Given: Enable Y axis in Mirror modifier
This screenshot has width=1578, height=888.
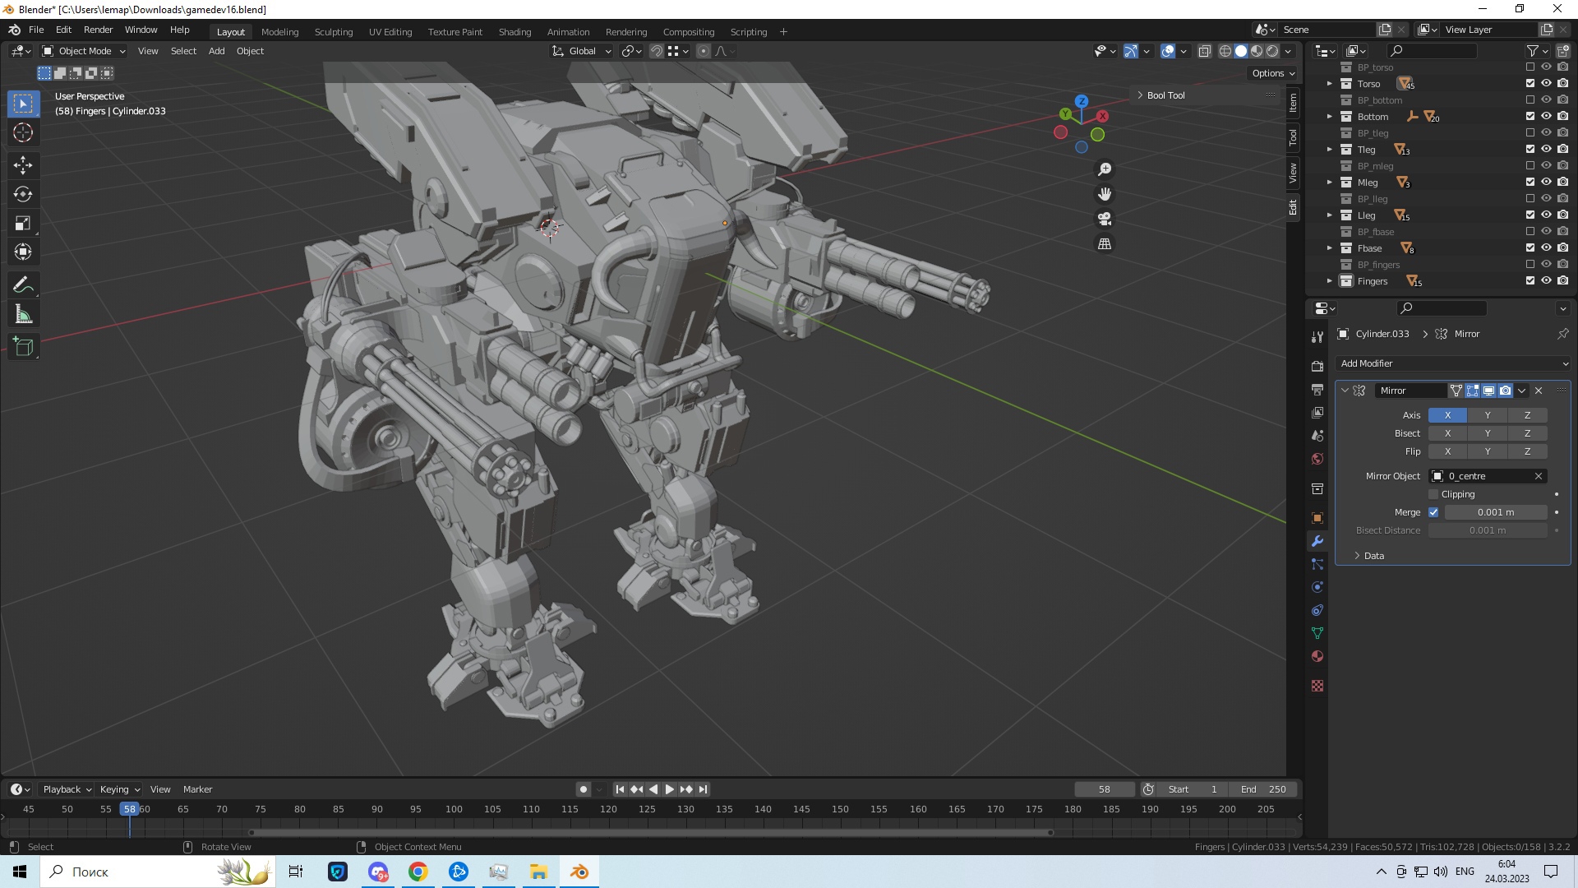Looking at the screenshot, I should click(x=1487, y=415).
